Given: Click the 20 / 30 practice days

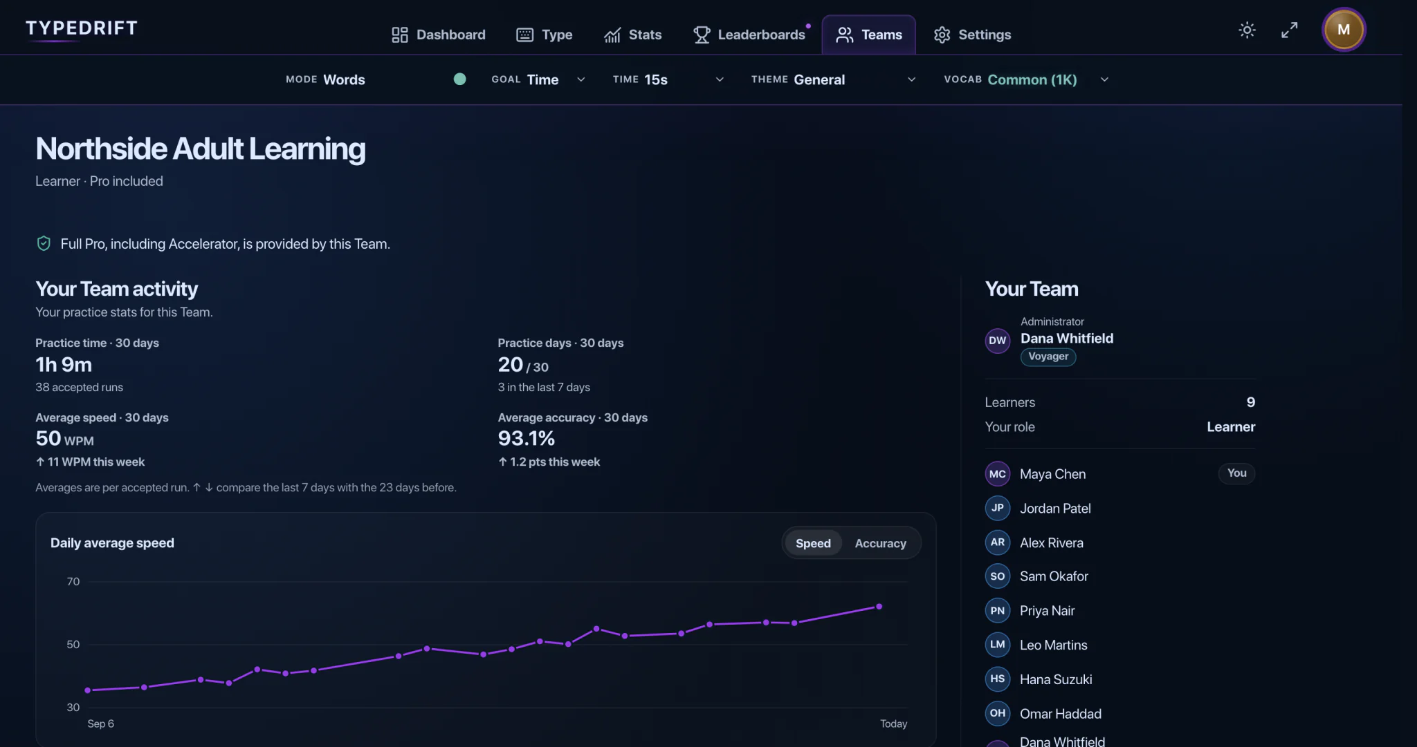Looking at the screenshot, I should (x=523, y=364).
